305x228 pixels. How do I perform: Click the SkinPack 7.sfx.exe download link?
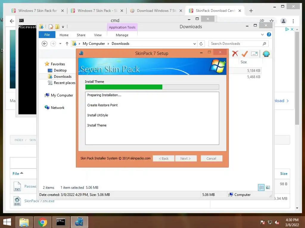point(39,201)
